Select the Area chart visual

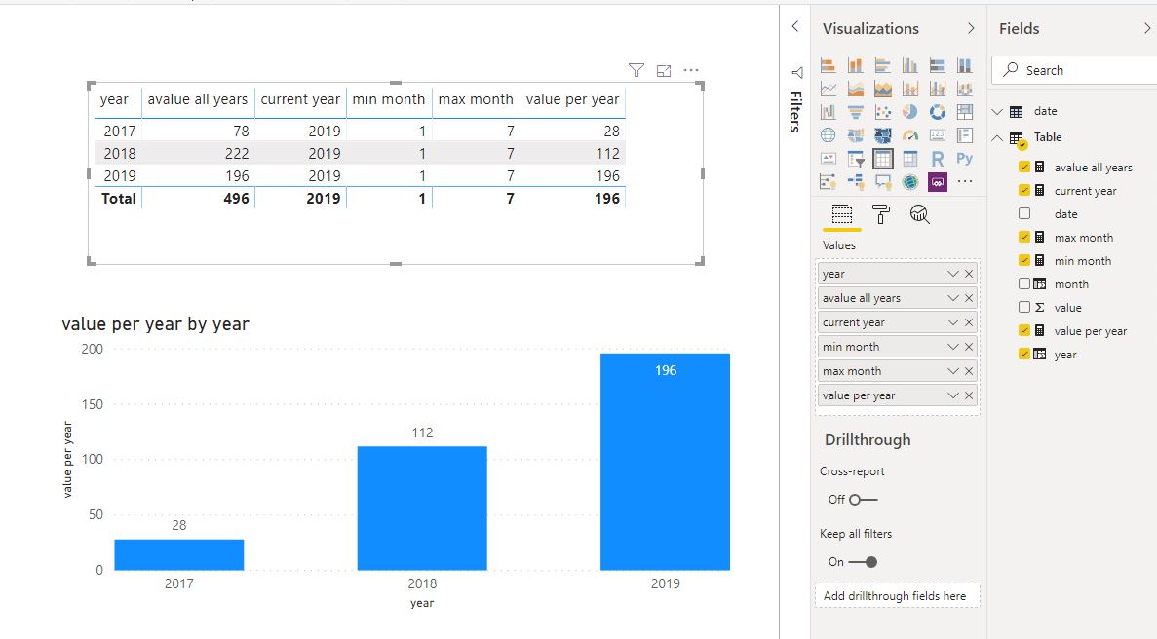click(855, 90)
